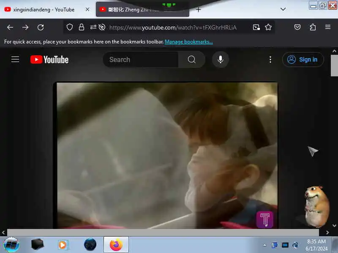
Task: Focus the URL address bar
Action: pos(173,27)
